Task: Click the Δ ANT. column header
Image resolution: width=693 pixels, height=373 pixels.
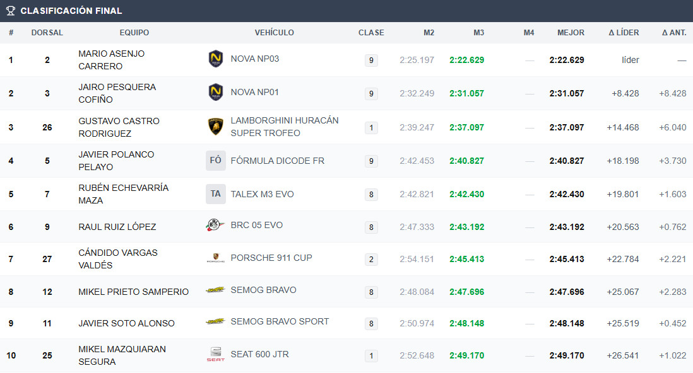Action: tap(674, 33)
